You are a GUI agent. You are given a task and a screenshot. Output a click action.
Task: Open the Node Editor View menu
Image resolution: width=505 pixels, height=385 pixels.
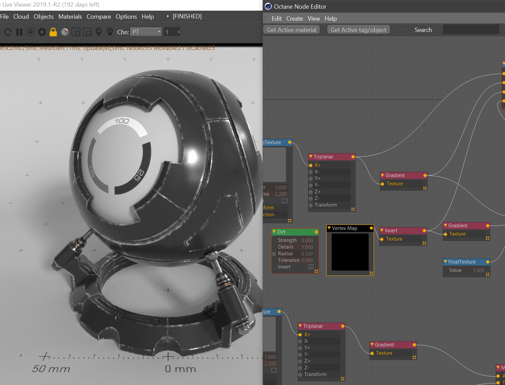coord(314,19)
